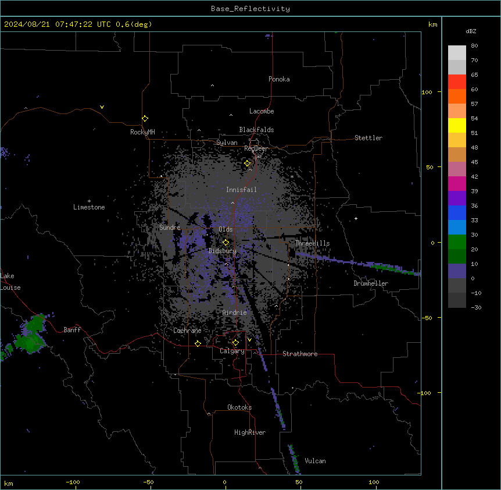Click the purple 36-39 dBZ legend swatch

coord(457,198)
